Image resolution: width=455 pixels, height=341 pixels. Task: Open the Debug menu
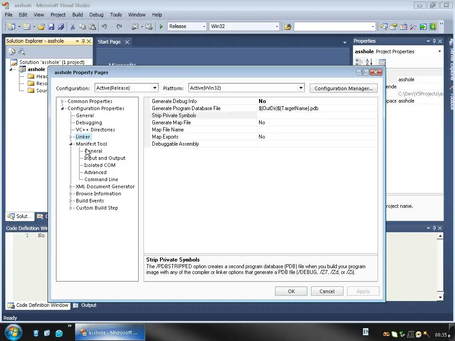click(96, 15)
